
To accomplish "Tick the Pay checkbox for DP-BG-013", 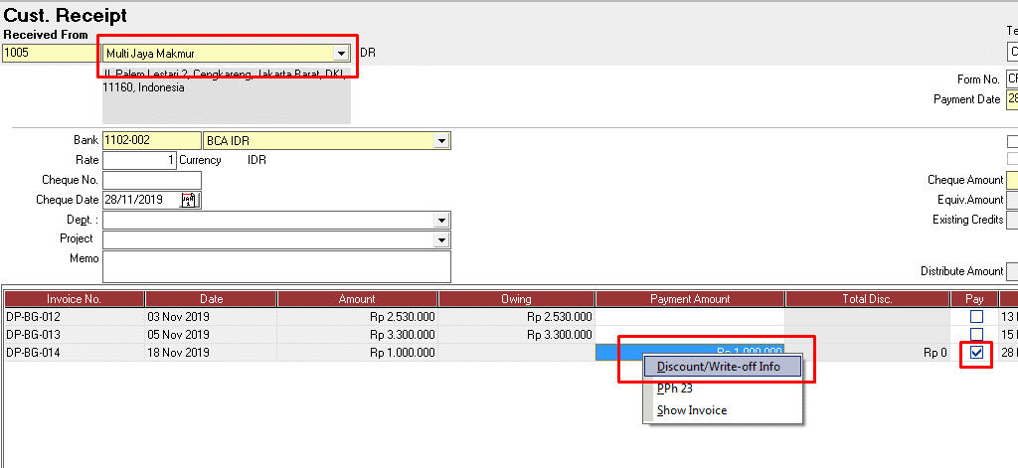I will (x=976, y=334).
